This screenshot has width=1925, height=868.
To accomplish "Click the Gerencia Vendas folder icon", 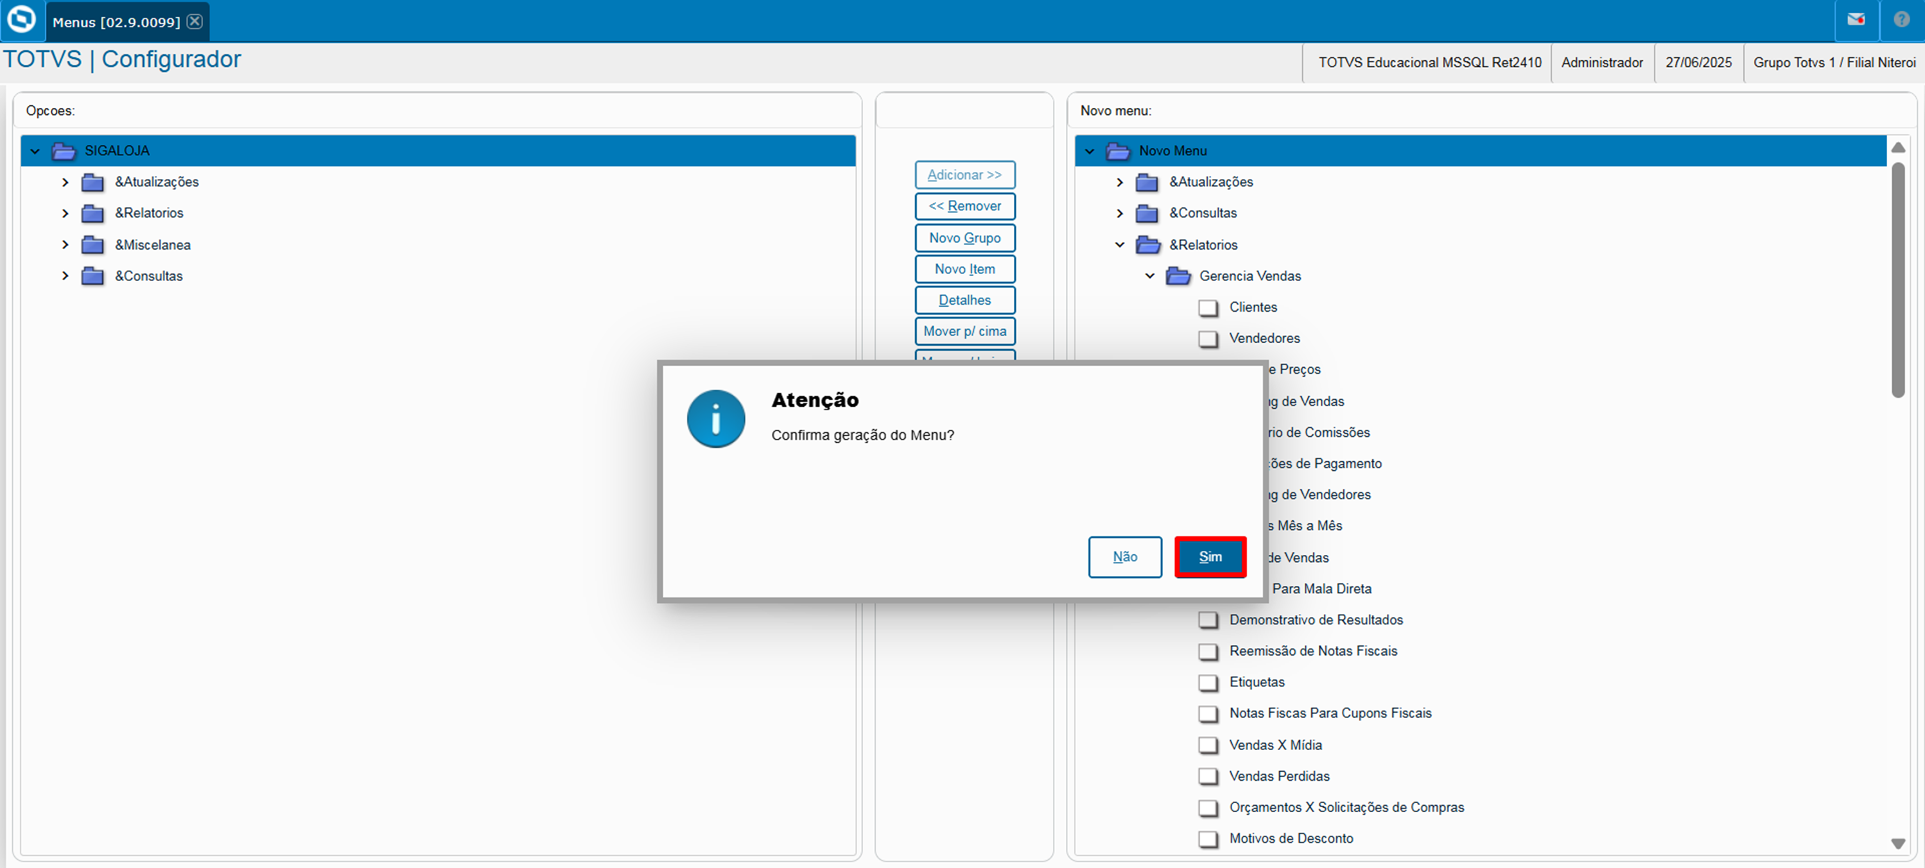I will pyautogui.click(x=1178, y=276).
